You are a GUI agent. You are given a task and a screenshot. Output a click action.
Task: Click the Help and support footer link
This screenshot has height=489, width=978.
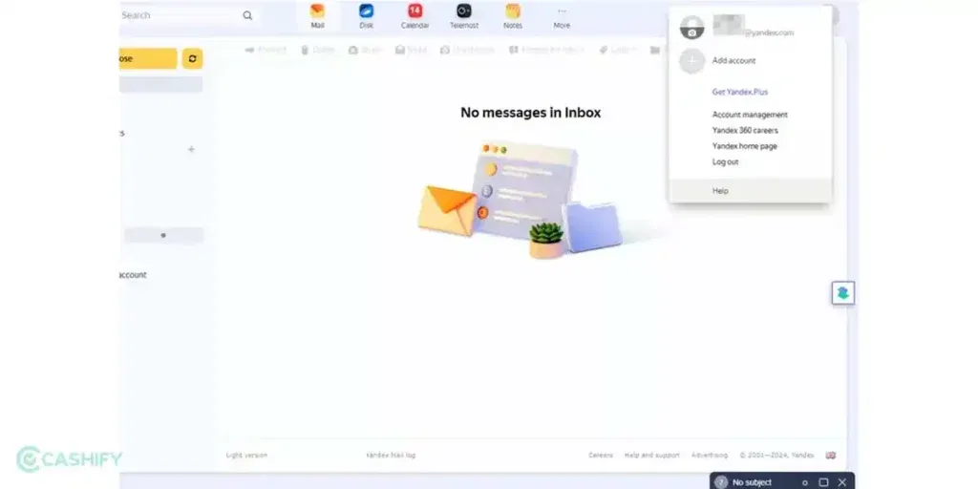pyautogui.click(x=651, y=456)
